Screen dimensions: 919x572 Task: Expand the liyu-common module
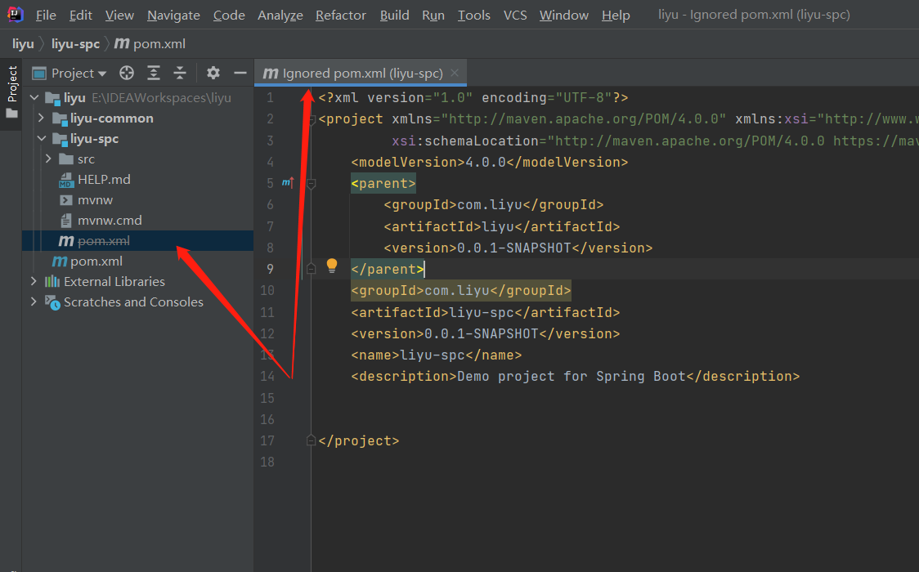(41, 118)
